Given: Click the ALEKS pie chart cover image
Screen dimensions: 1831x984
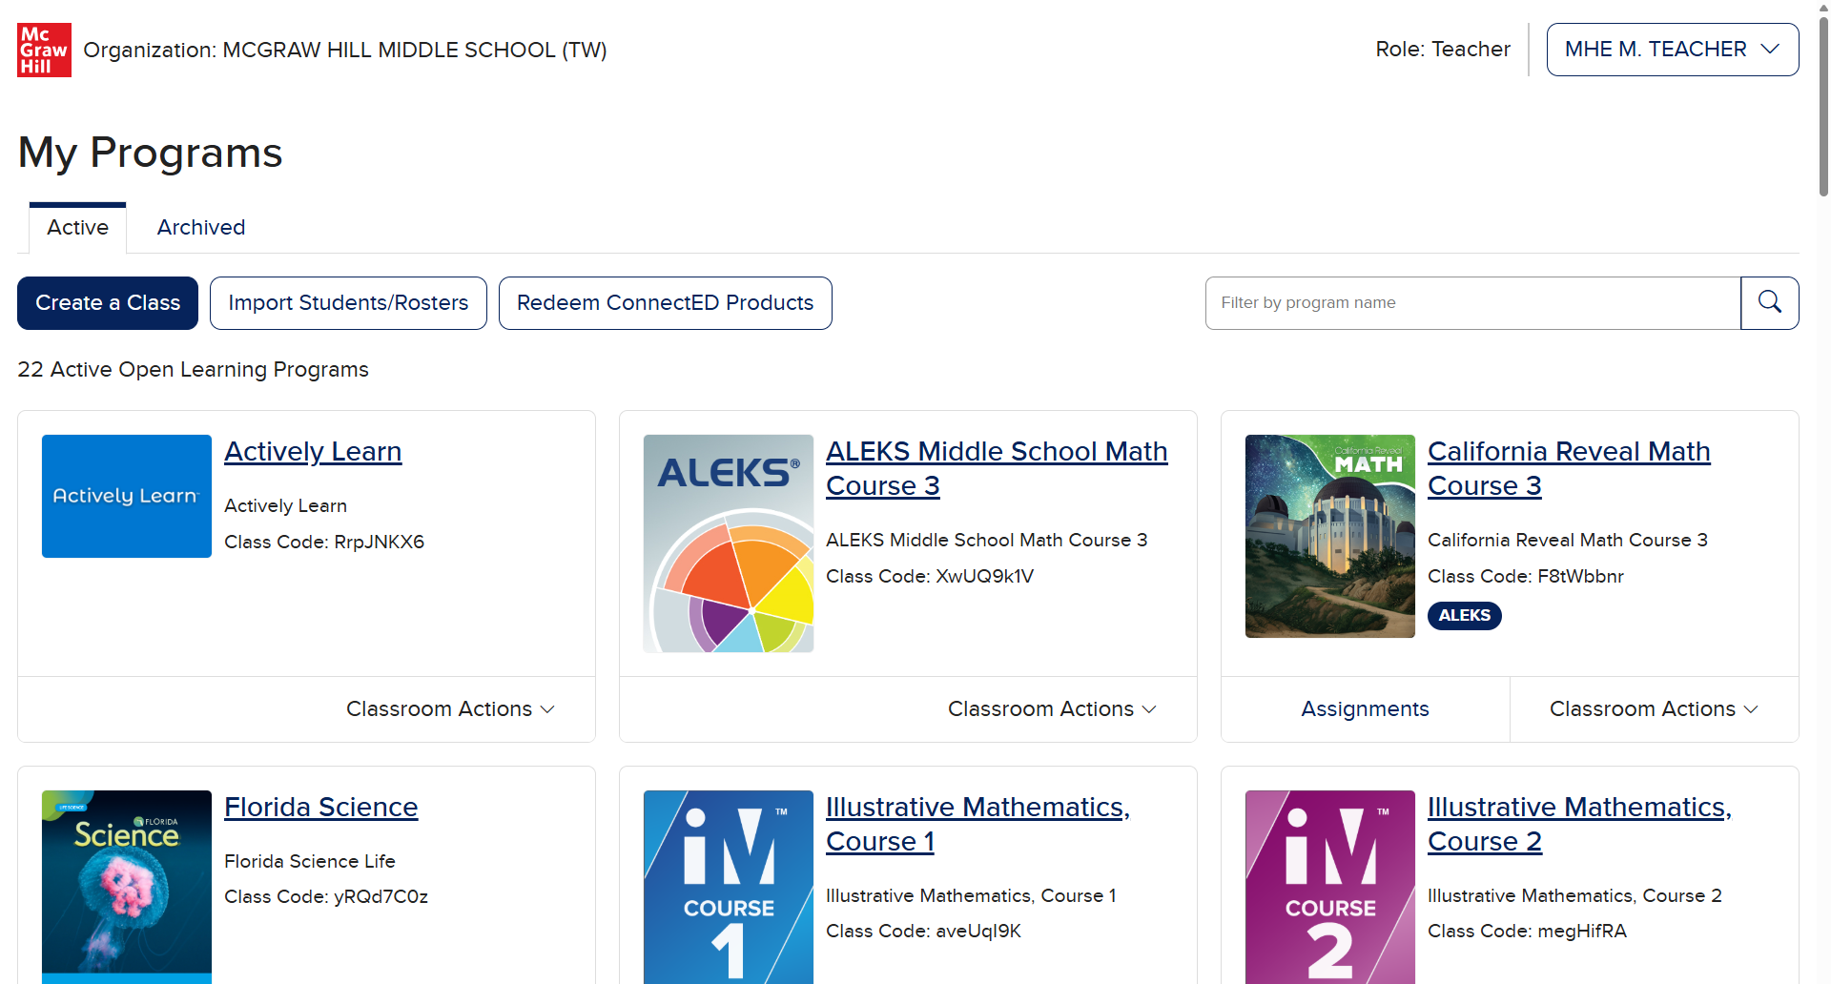Looking at the screenshot, I should (x=729, y=543).
